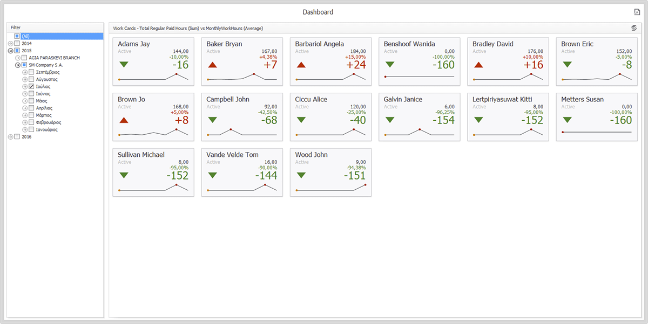The height and width of the screenshot is (324, 648).
Task: Click green down triangle on Adams Jay card
Action: pyautogui.click(x=124, y=65)
